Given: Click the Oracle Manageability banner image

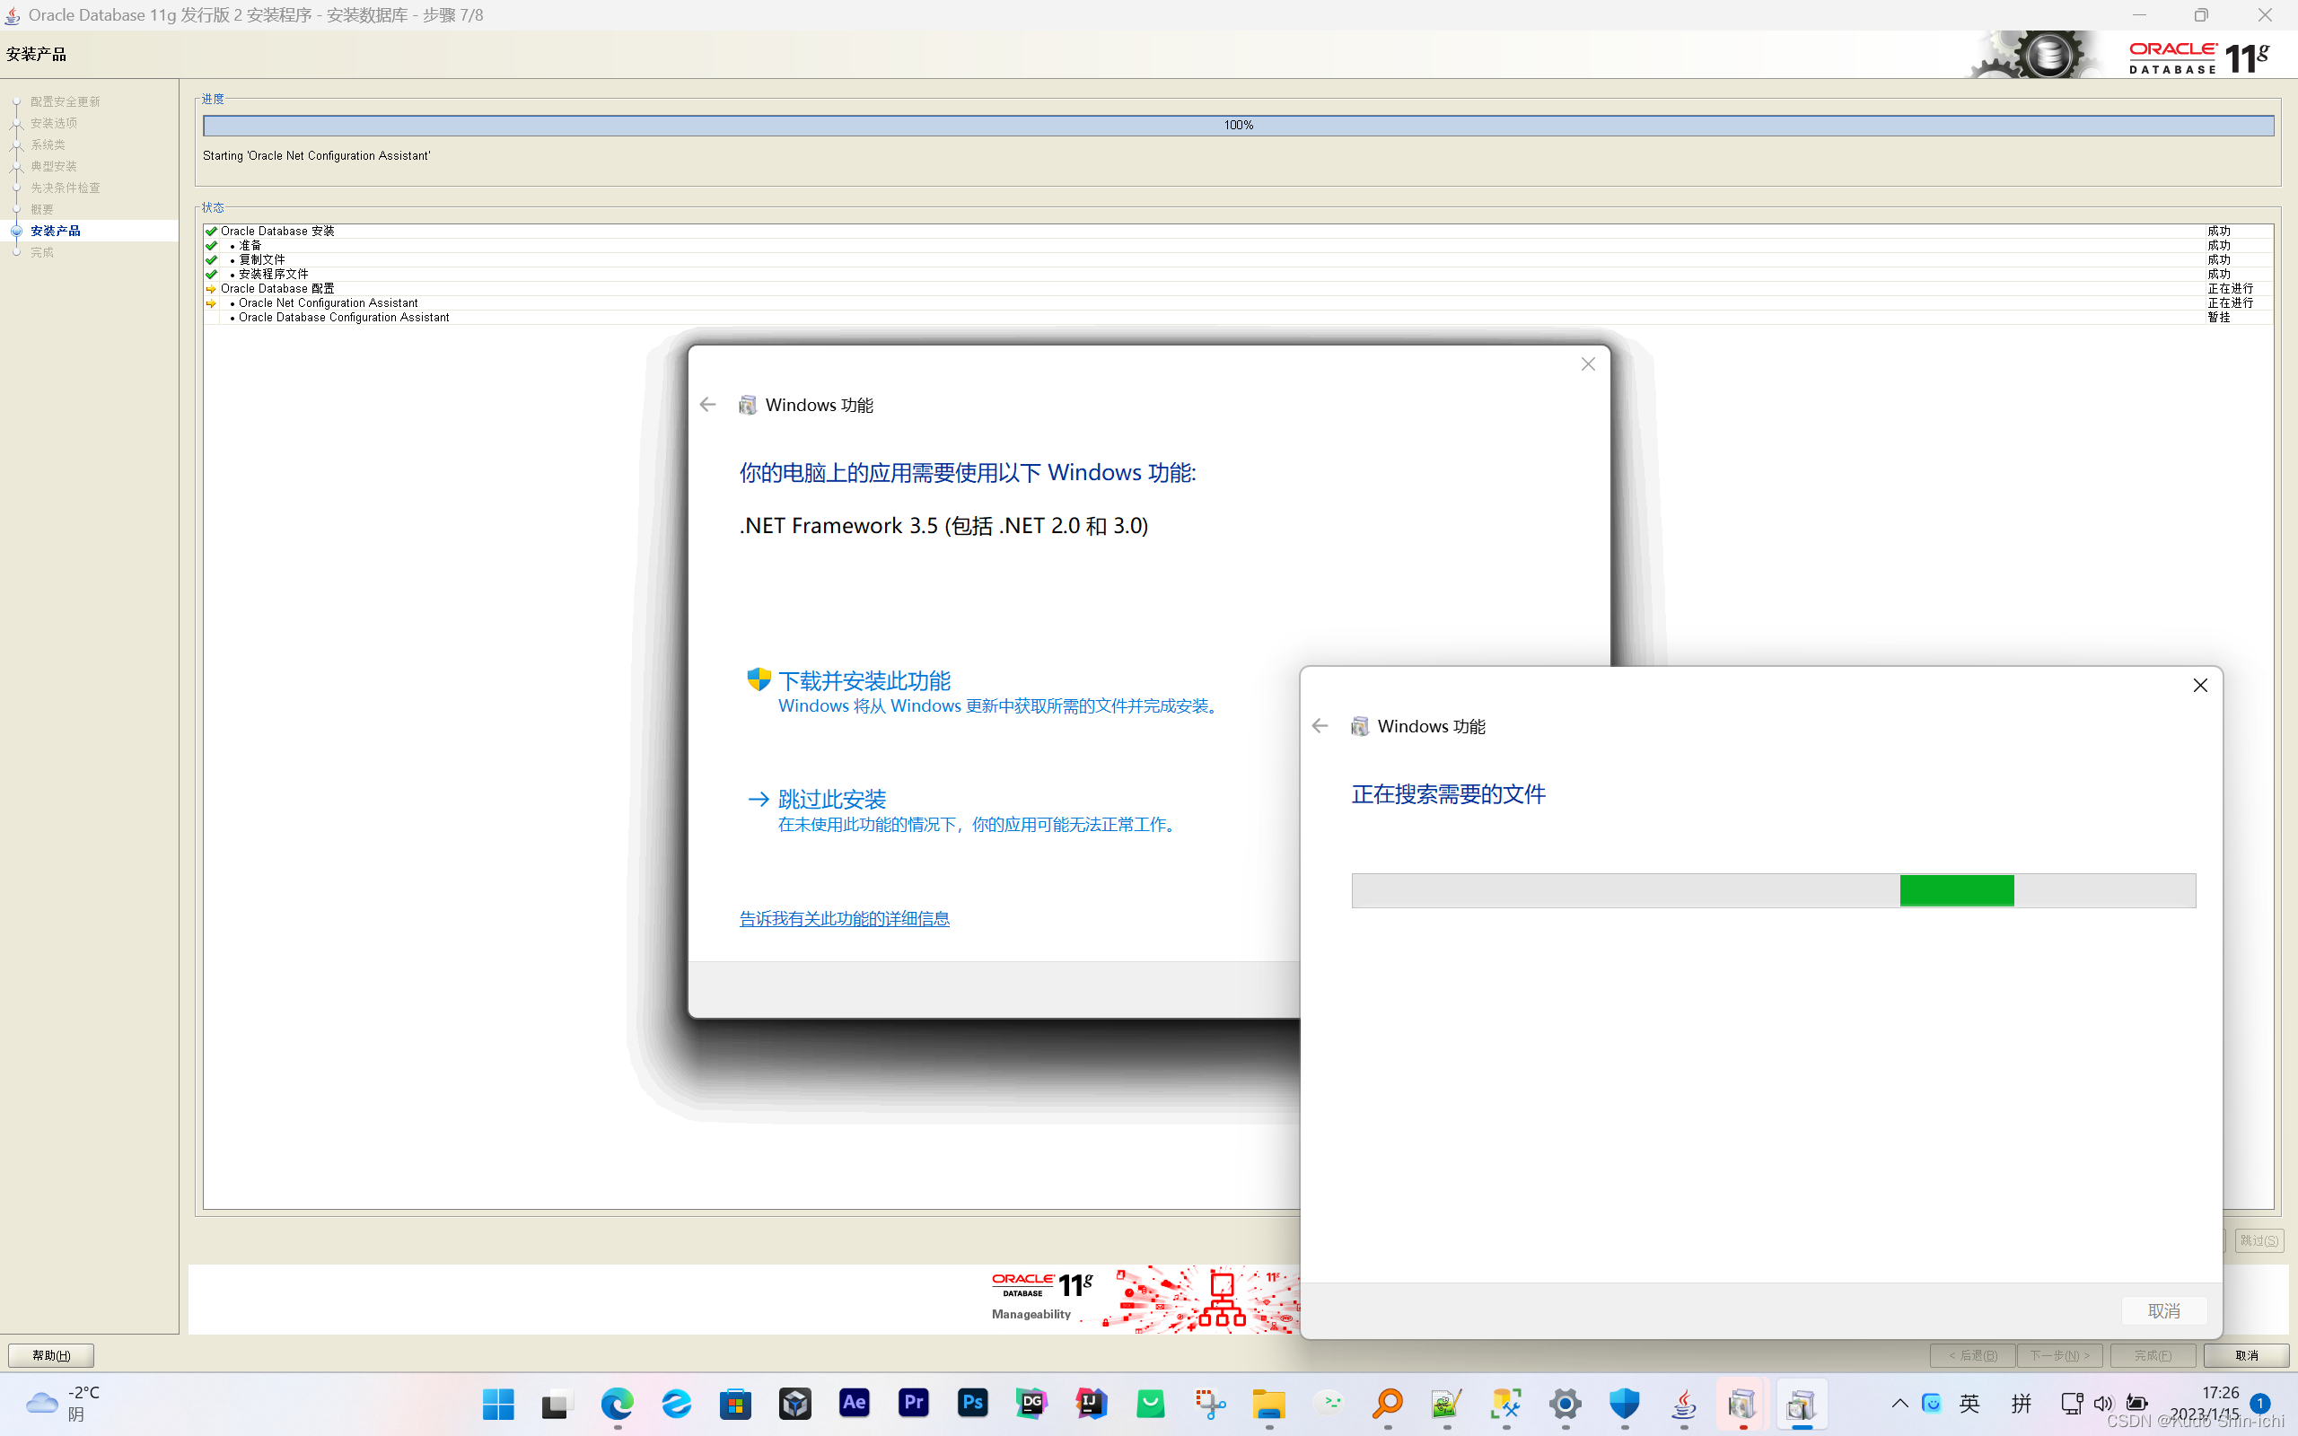Looking at the screenshot, I should [x=1144, y=1299].
